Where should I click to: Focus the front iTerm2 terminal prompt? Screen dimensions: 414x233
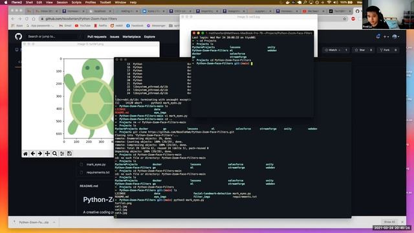click(252, 63)
